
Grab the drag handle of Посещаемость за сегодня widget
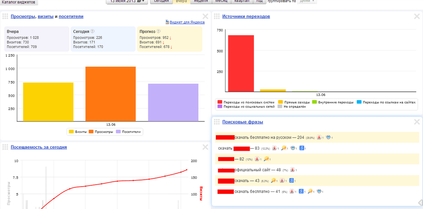5,147
